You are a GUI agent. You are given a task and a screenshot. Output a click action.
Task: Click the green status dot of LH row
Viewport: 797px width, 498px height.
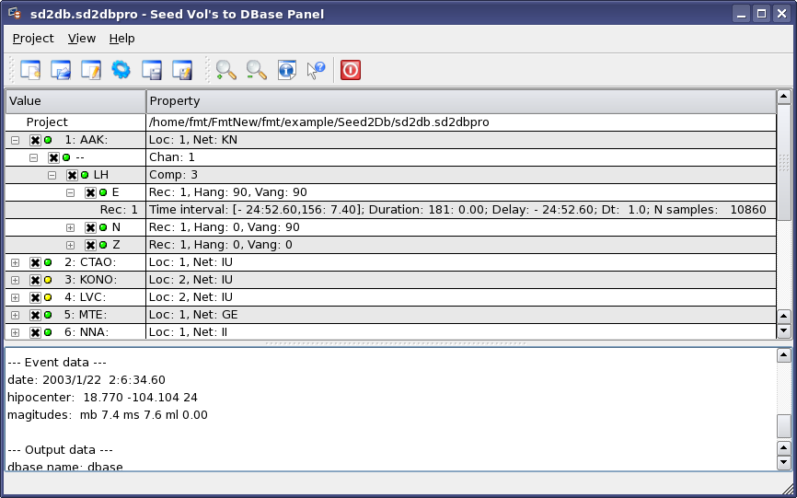(85, 175)
